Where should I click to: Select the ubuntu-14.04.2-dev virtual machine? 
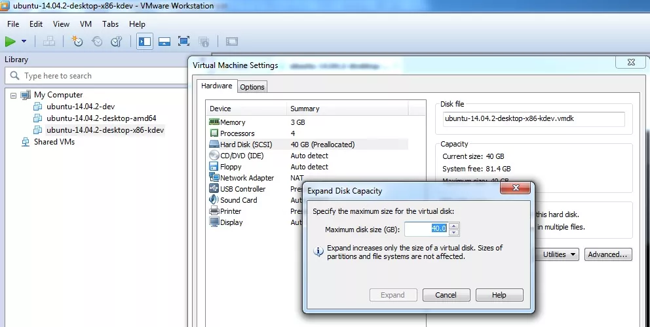point(81,107)
